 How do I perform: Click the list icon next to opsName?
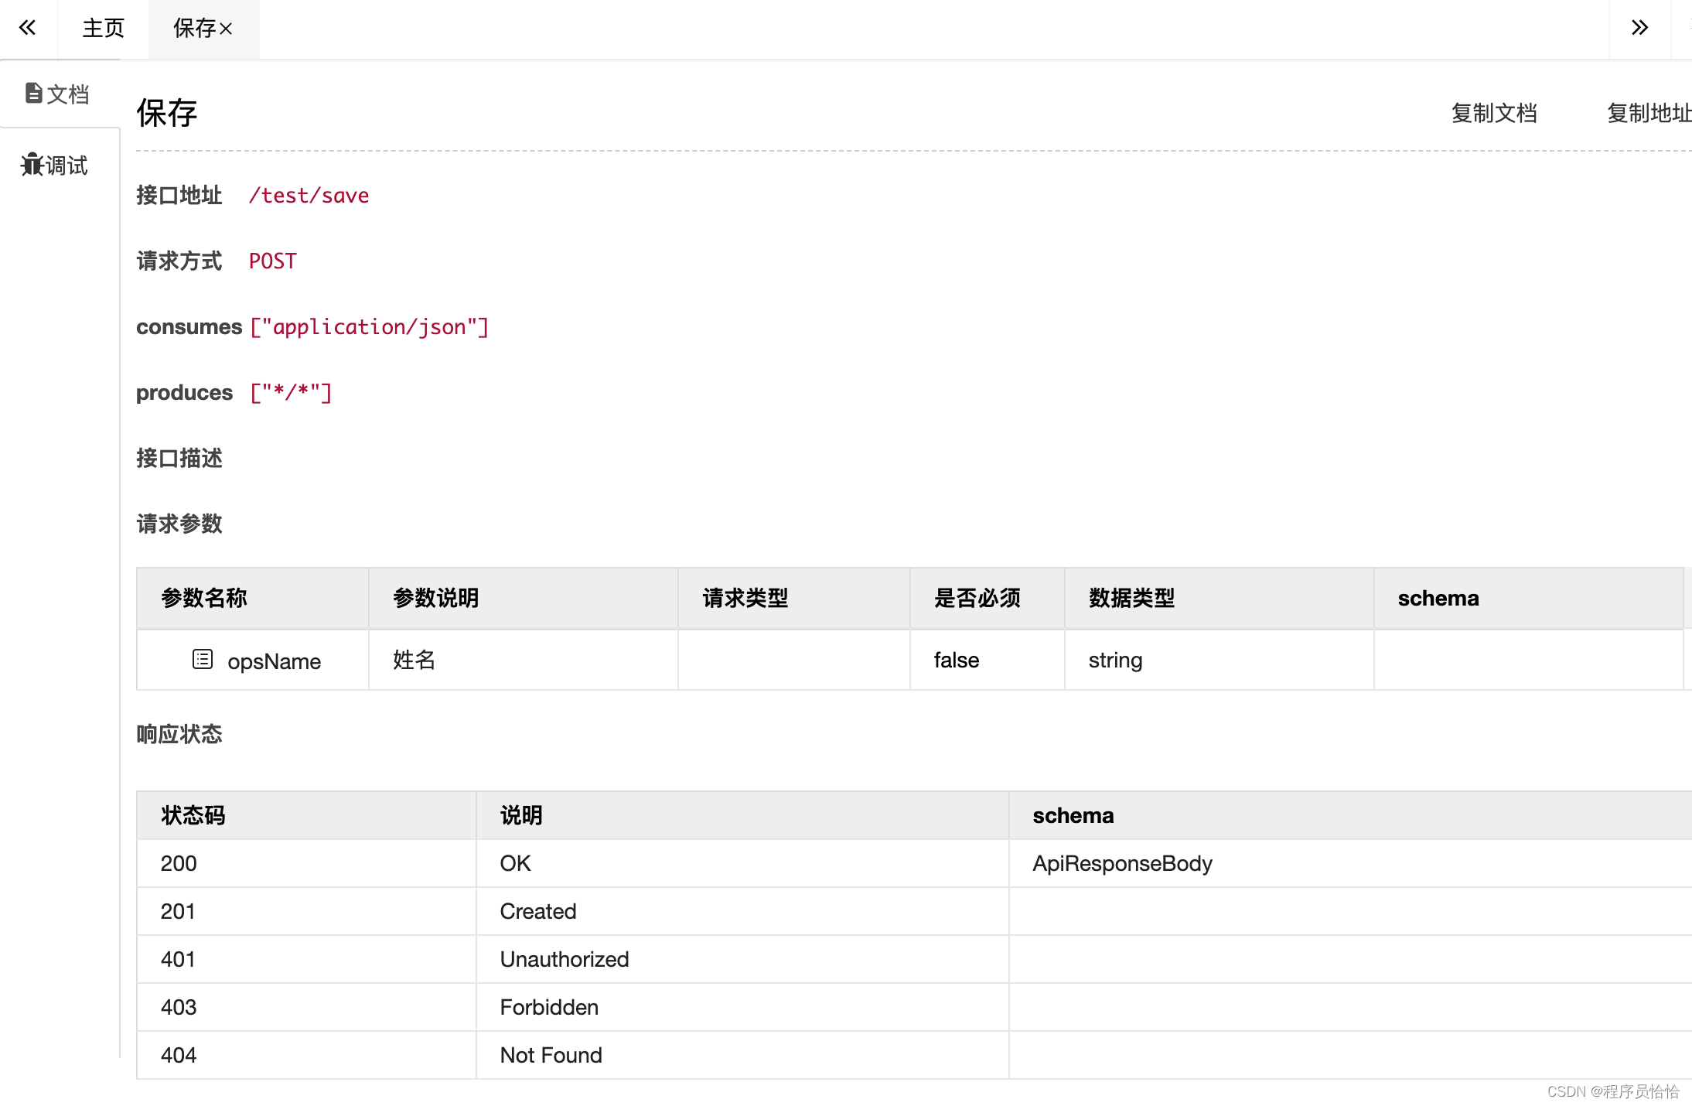pyautogui.click(x=202, y=659)
